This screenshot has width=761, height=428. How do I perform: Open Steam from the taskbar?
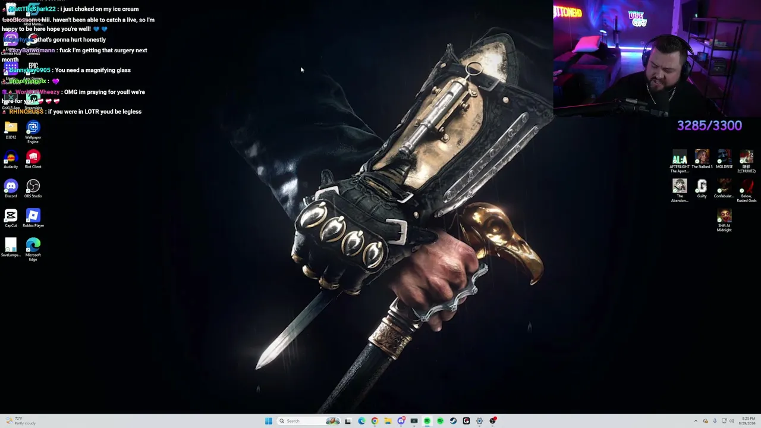coord(453,421)
